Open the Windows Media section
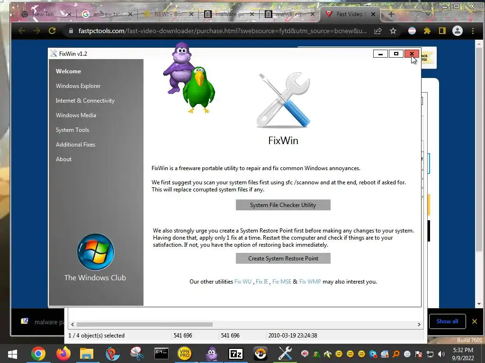This screenshot has width=485, height=363. tap(76, 115)
